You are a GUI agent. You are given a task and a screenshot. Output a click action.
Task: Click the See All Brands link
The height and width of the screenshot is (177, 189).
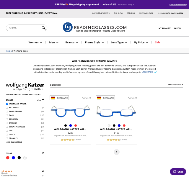(x=14, y=142)
